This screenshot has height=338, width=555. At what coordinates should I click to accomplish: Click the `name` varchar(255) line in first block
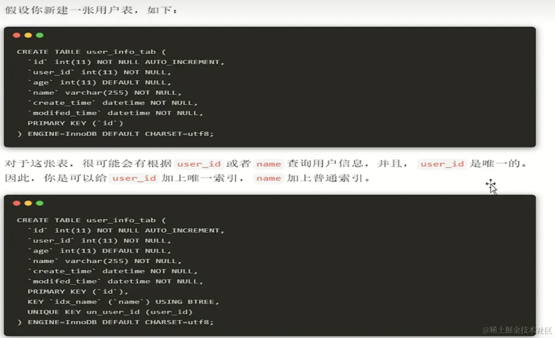pos(105,92)
